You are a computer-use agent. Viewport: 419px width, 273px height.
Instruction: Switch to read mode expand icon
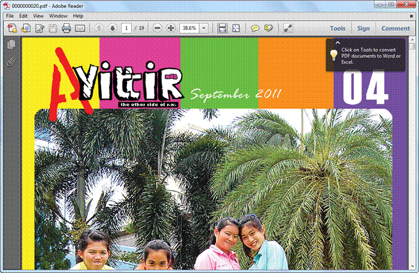tap(288, 28)
